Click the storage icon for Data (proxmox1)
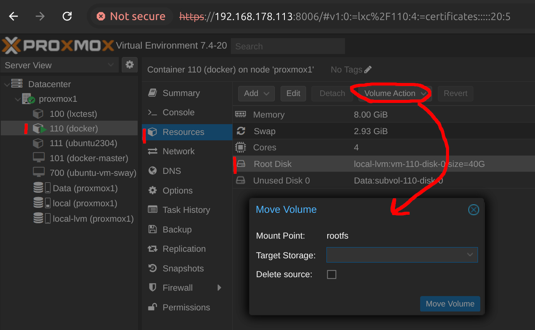The height and width of the screenshot is (330, 535). tap(42, 188)
